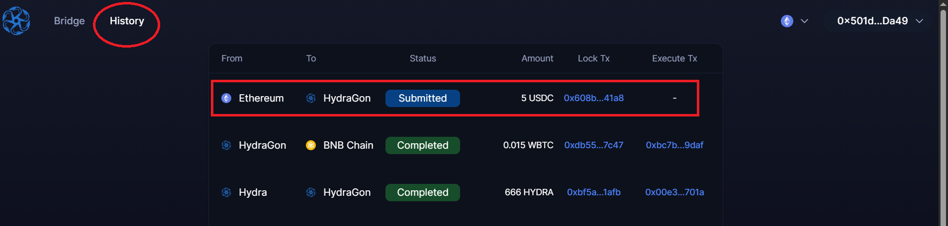The image size is (948, 226).
Task: Click the vertical page scrollbar
Action: (943, 114)
